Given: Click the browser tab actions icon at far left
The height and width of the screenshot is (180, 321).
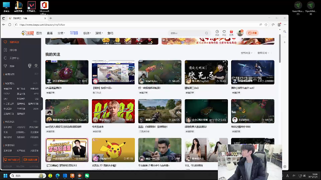Looking at the screenshot, I should pos(4,18).
